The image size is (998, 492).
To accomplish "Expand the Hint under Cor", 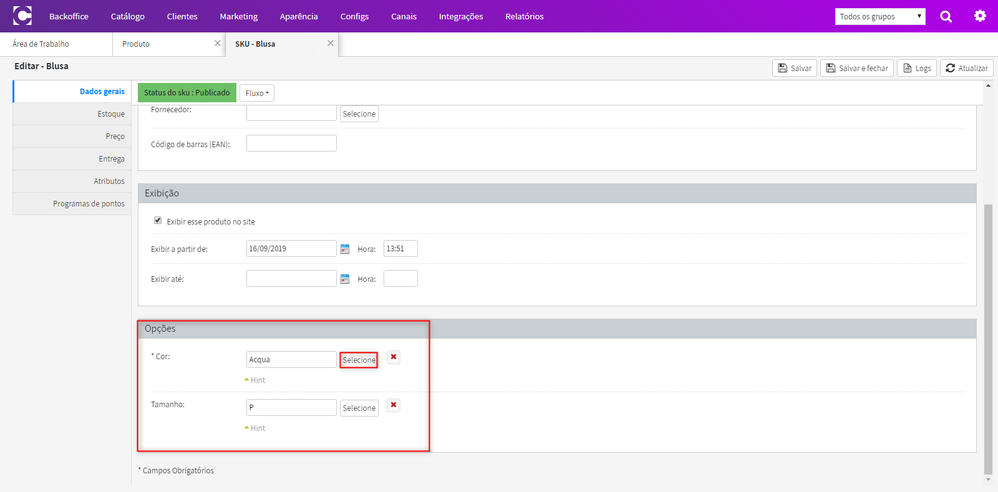I will [x=255, y=380].
